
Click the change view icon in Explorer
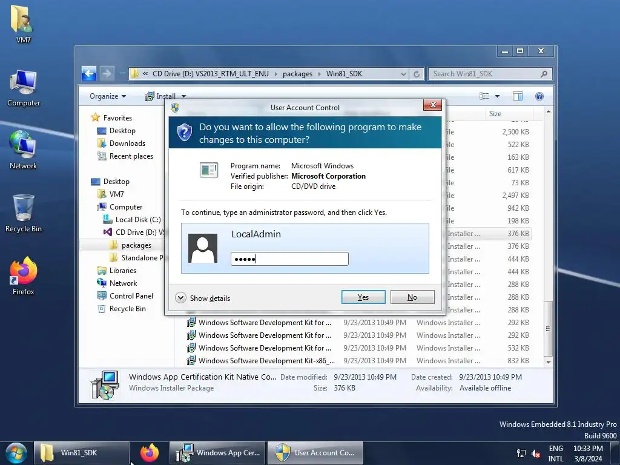point(484,96)
